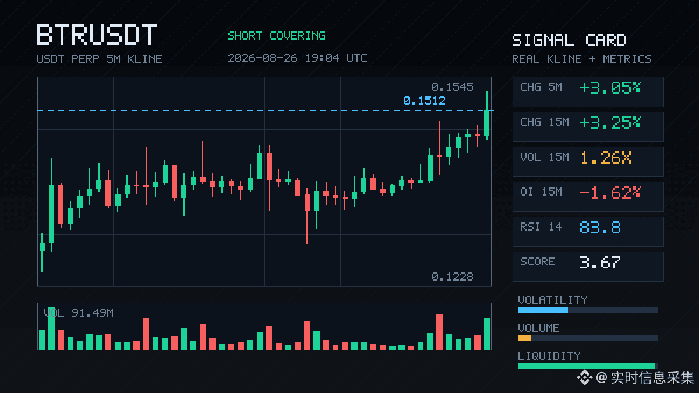This screenshot has height=393, width=699.
Task: Click the LIQUIDITY label
Action: 549,356
